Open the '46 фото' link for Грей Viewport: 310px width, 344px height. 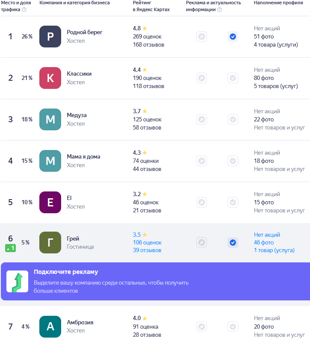264,243
